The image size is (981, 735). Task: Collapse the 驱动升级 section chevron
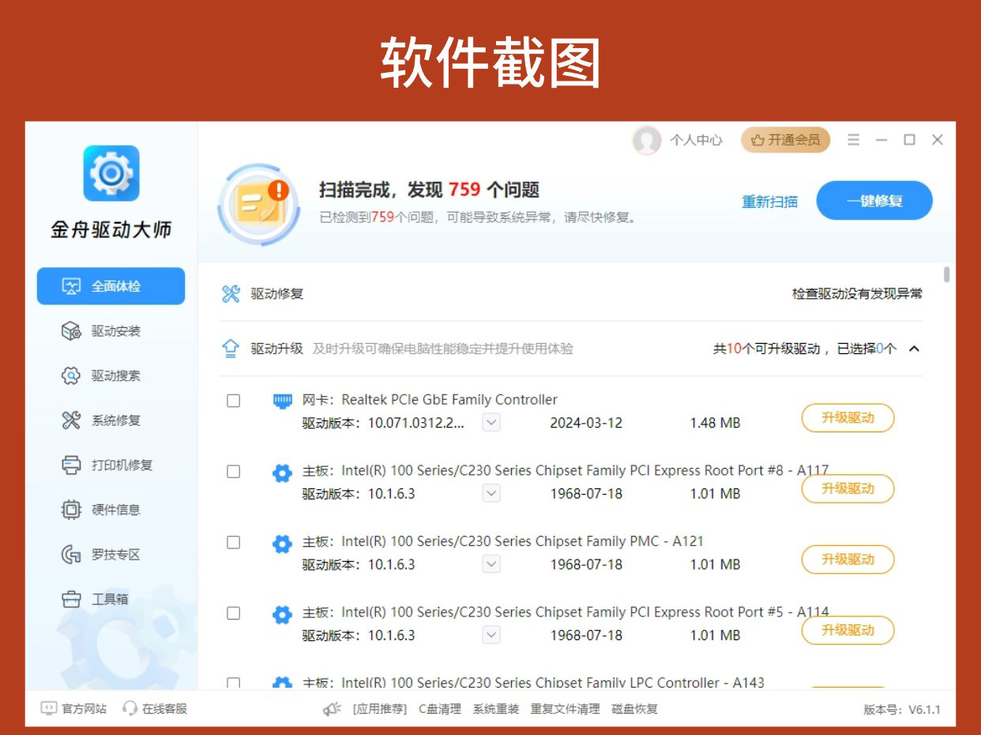tap(914, 349)
